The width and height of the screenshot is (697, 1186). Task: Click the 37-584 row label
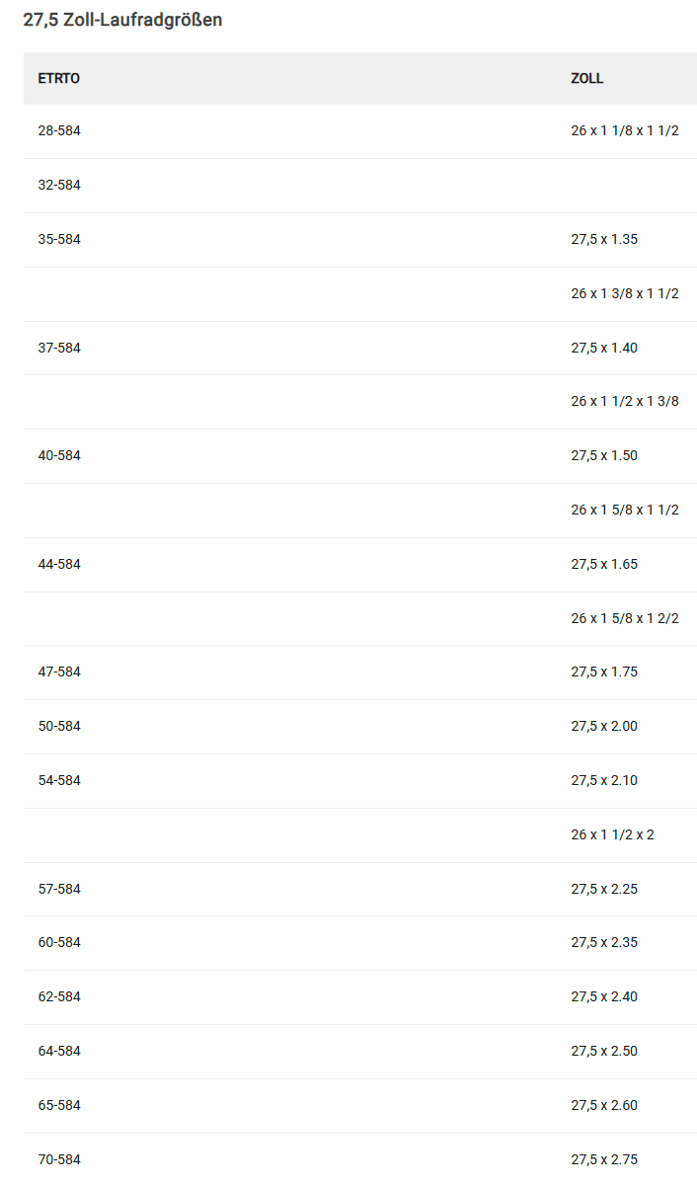59,348
